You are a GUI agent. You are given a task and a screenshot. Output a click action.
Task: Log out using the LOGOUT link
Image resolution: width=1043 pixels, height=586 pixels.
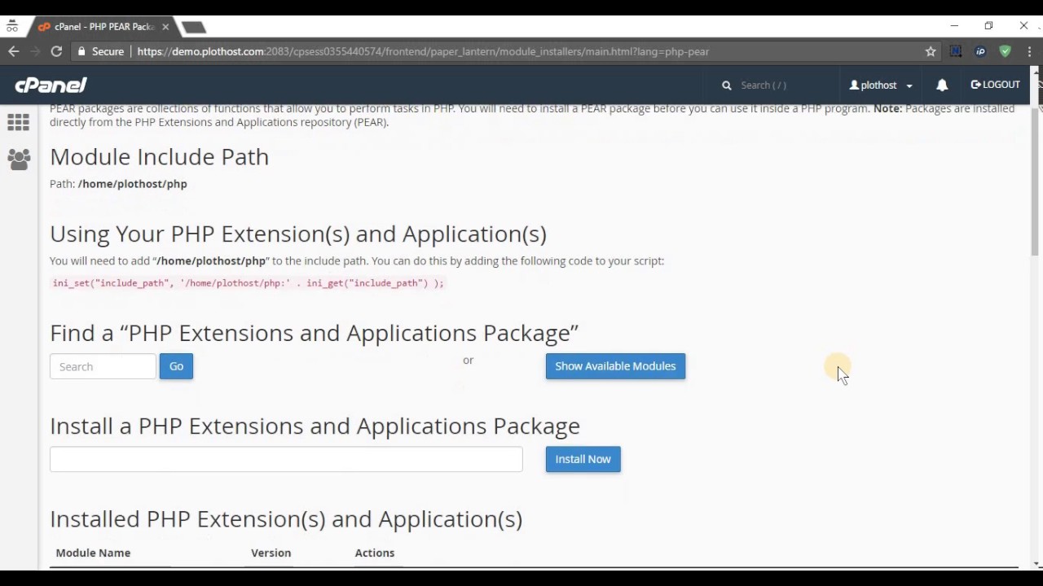995,85
